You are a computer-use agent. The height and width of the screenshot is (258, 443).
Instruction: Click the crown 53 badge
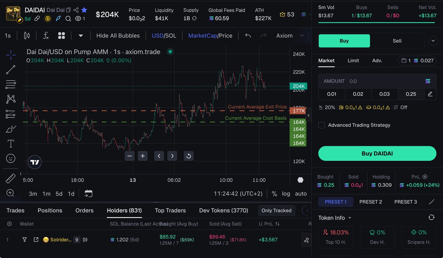(x=287, y=14)
